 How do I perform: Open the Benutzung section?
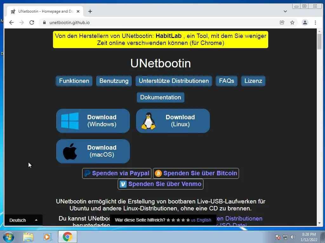(x=114, y=81)
